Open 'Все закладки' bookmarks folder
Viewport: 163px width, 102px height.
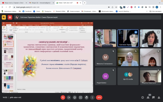click(x=155, y=11)
